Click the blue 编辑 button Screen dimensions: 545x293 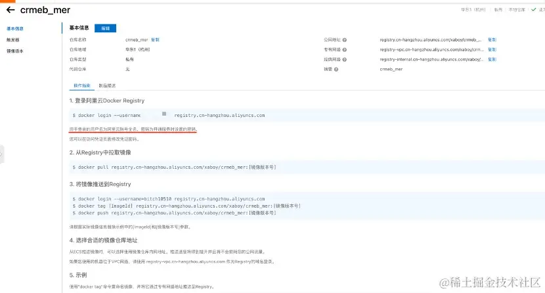pos(105,28)
